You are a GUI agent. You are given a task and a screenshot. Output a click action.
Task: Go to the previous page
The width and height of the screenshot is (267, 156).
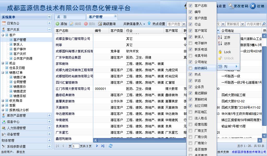point(63,146)
